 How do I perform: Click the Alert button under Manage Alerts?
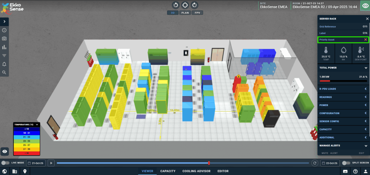click(334, 153)
